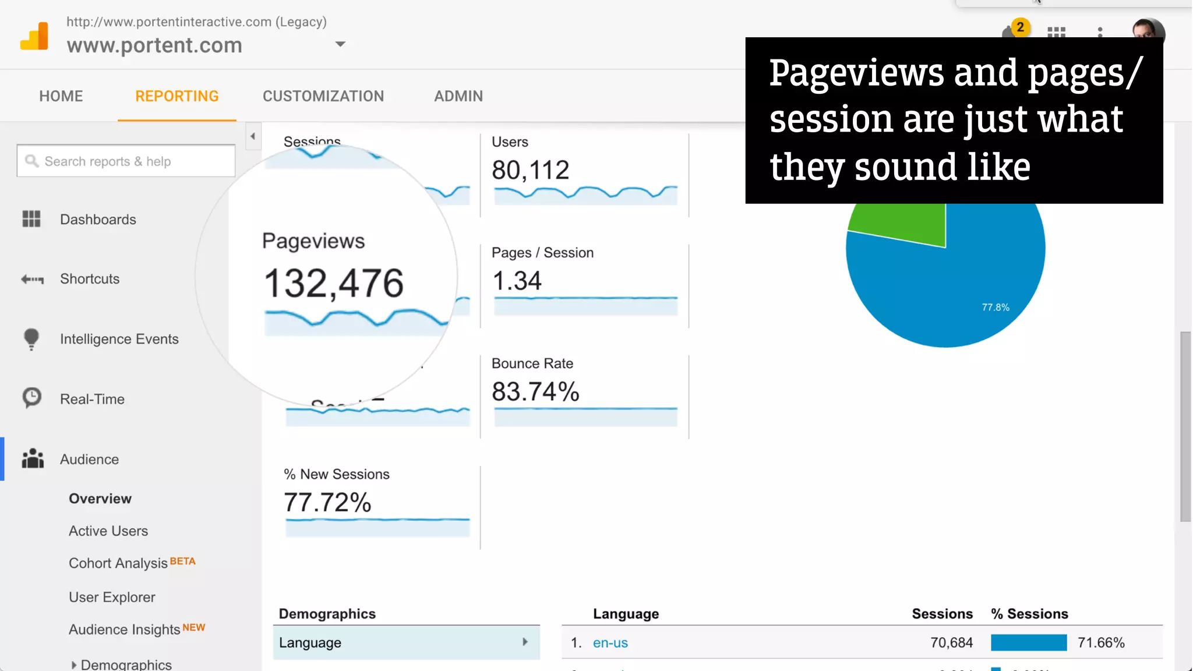Open Active Users report
Viewport: 1193px width, 671px height.
[108, 531]
